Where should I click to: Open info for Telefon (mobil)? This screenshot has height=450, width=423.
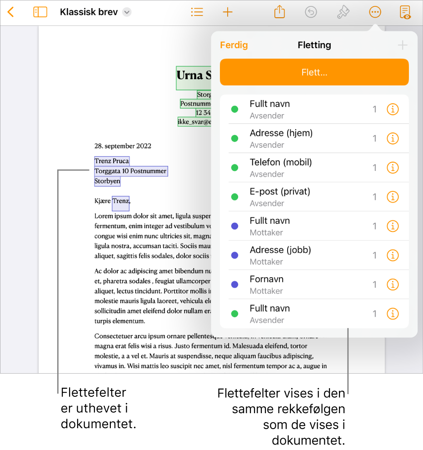coord(393,168)
